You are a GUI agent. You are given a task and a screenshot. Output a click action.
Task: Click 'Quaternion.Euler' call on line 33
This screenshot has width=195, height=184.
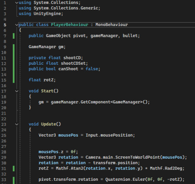125,179
